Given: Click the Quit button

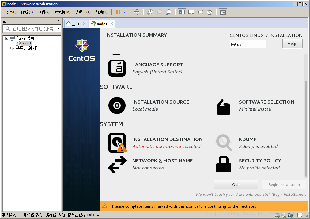Looking at the screenshot, I should (x=236, y=184).
